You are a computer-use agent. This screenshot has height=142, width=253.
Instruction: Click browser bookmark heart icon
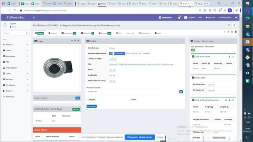click(215, 10)
